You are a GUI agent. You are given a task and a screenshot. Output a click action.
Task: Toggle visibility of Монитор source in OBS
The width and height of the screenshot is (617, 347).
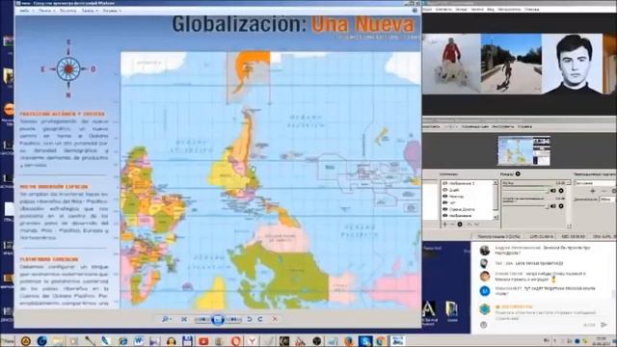pyautogui.click(x=445, y=196)
